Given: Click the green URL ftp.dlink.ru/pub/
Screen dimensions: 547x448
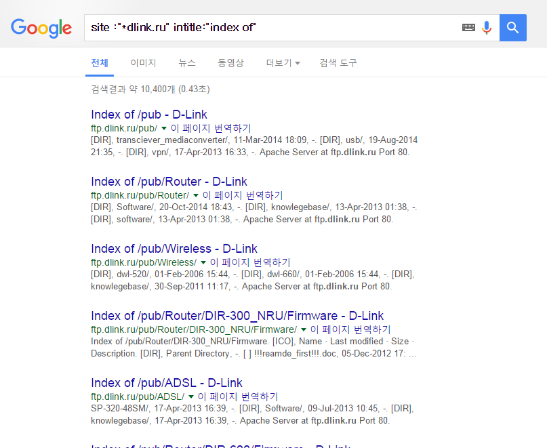Looking at the screenshot, I should coord(124,128).
